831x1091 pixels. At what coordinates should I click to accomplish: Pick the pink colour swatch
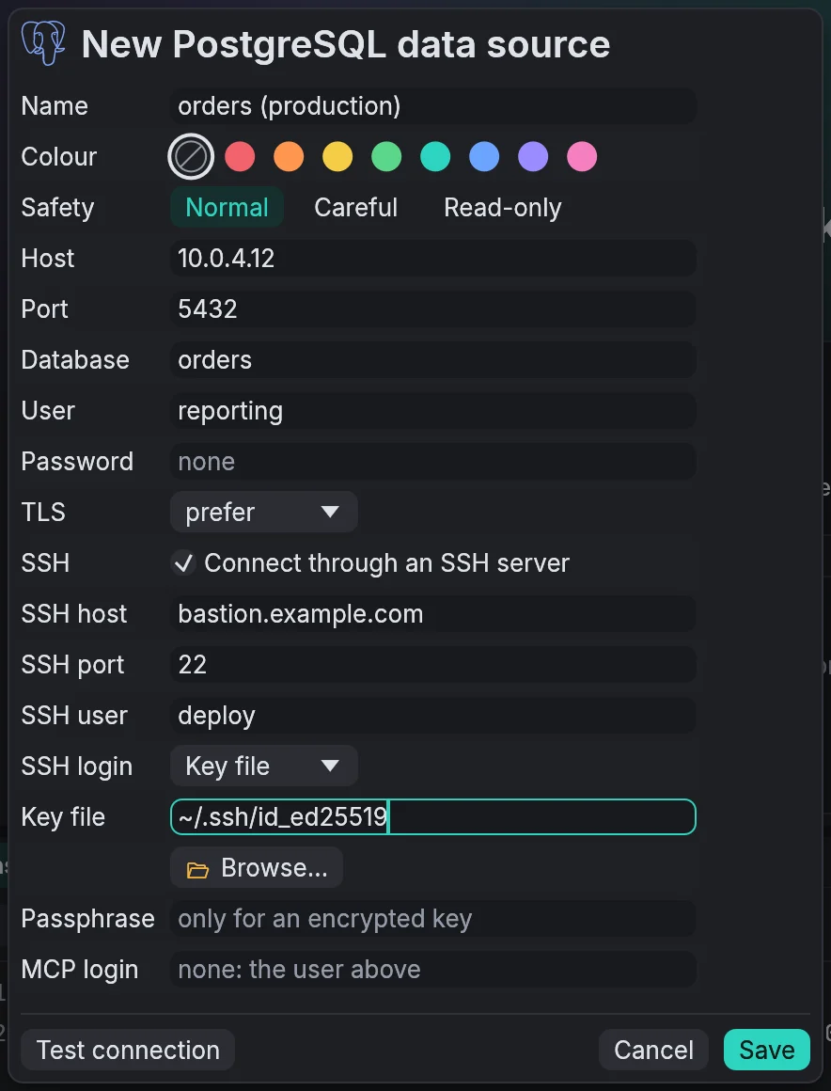(582, 156)
